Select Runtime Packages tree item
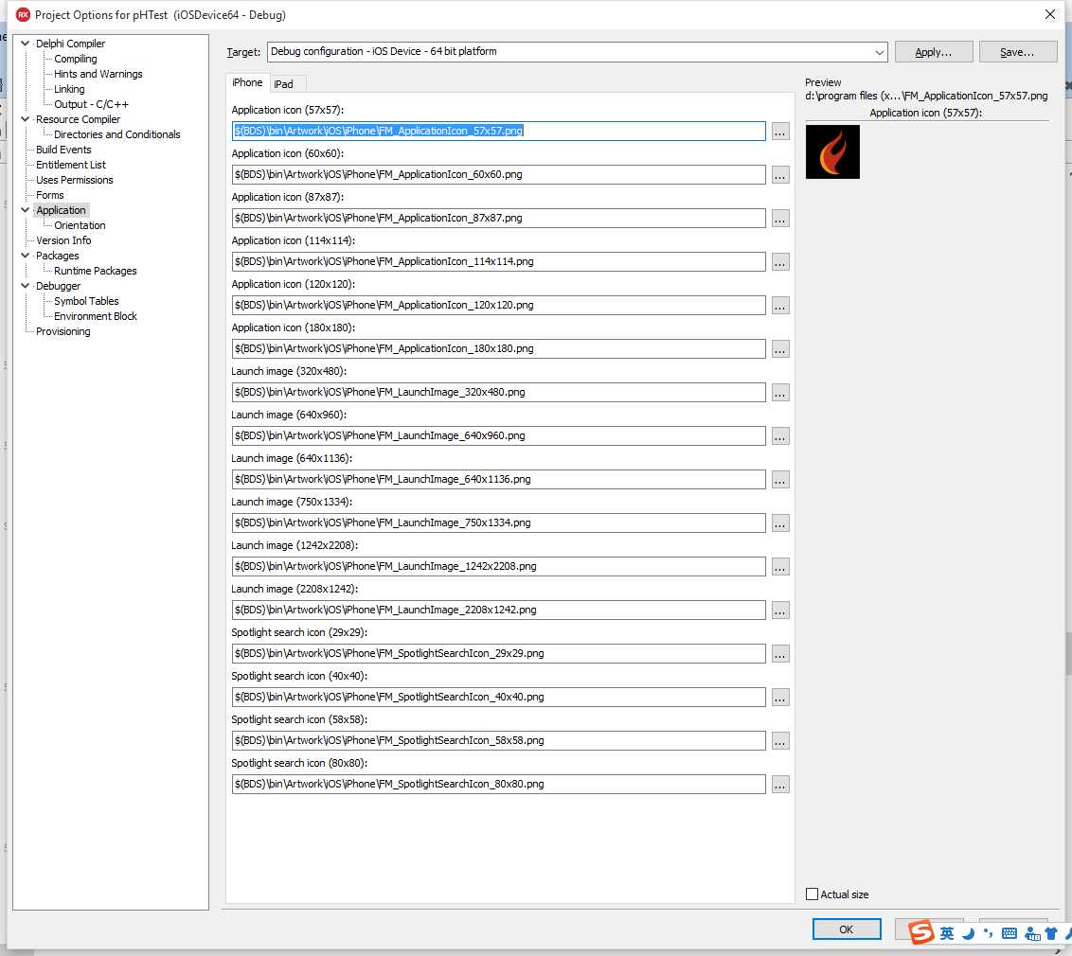 [95, 271]
